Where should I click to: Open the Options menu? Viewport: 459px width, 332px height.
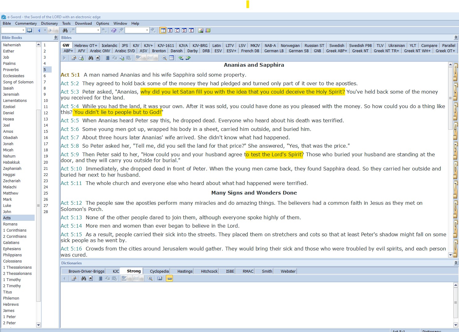(103, 23)
